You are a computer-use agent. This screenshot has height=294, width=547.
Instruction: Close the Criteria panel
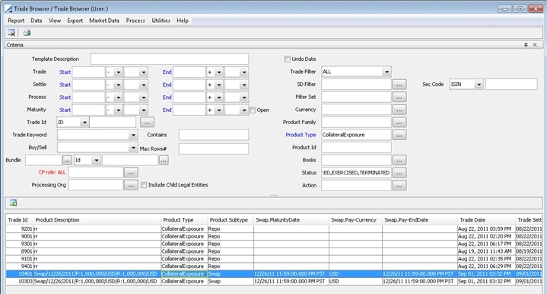[x=535, y=45]
